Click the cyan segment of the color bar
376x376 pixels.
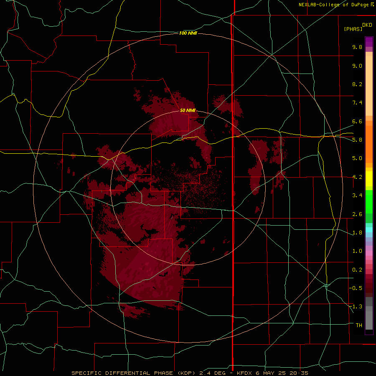coord(369,230)
